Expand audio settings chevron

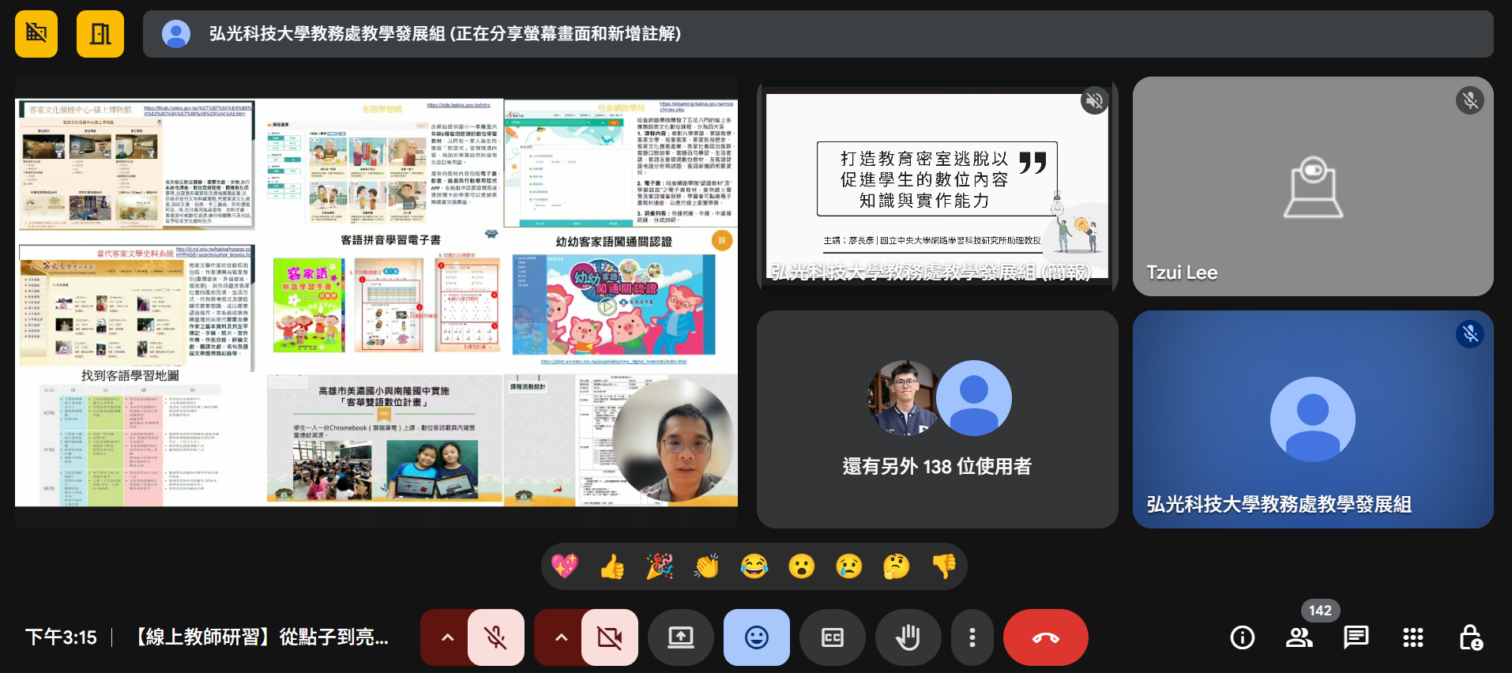447,637
